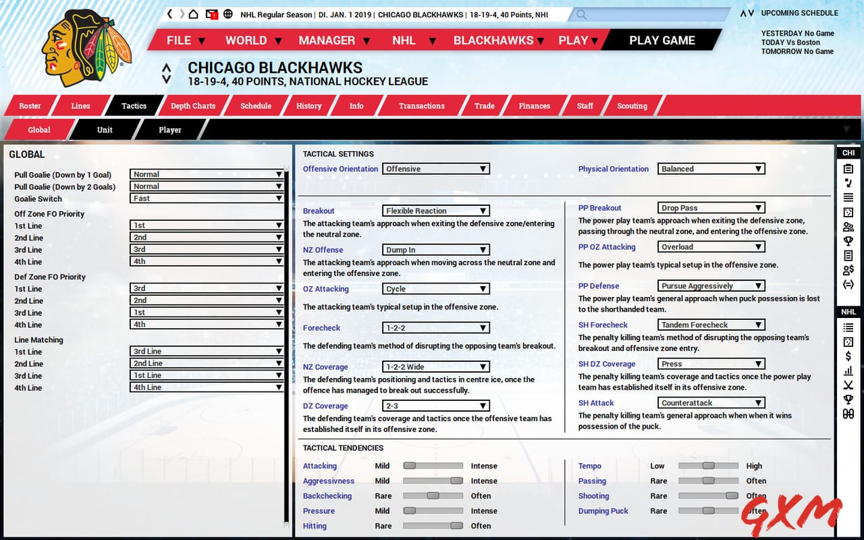Expand the Forecheck selection menu
The image size is (864, 540).
pyautogui.click(x=435, y=327)
